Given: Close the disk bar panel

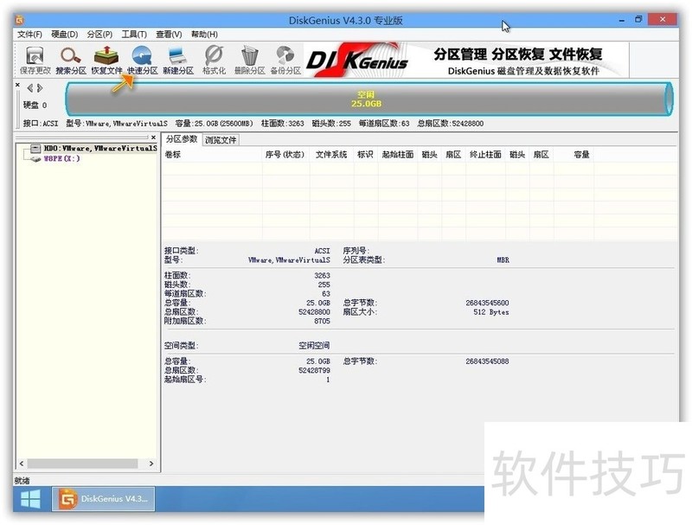Looking at the screenshot, I should coord(17,85).
